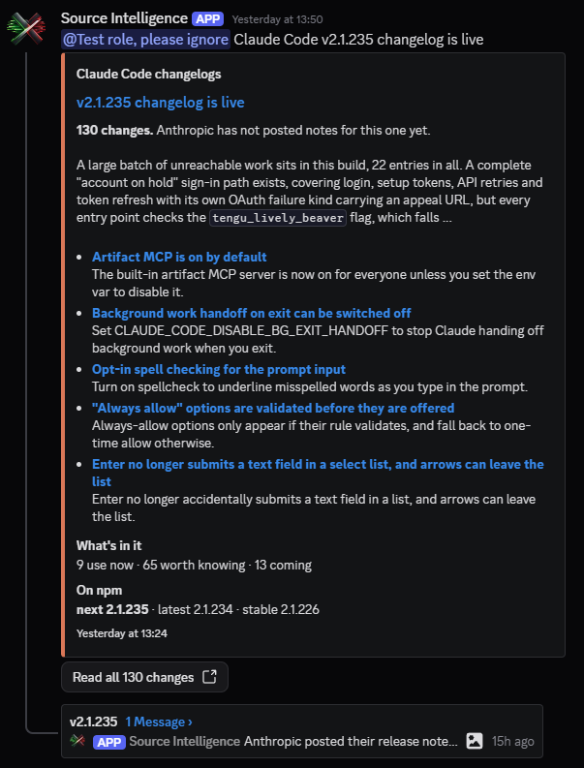This screenshot has height=768, width=584.
Task: Click the Yesterday at 13:50 message timestamp
Action: click(277, 19)
